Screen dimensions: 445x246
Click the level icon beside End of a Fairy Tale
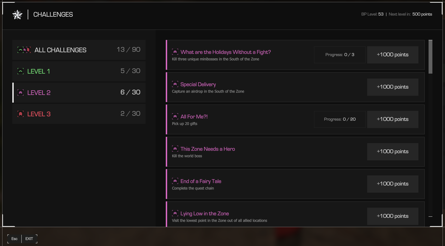pyautogui.click(x=175, y=181)
